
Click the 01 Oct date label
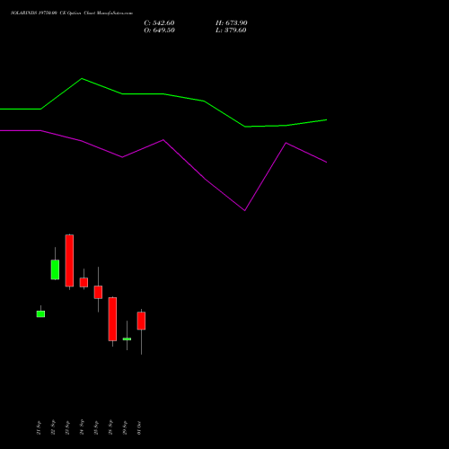(x=139, y=427)
